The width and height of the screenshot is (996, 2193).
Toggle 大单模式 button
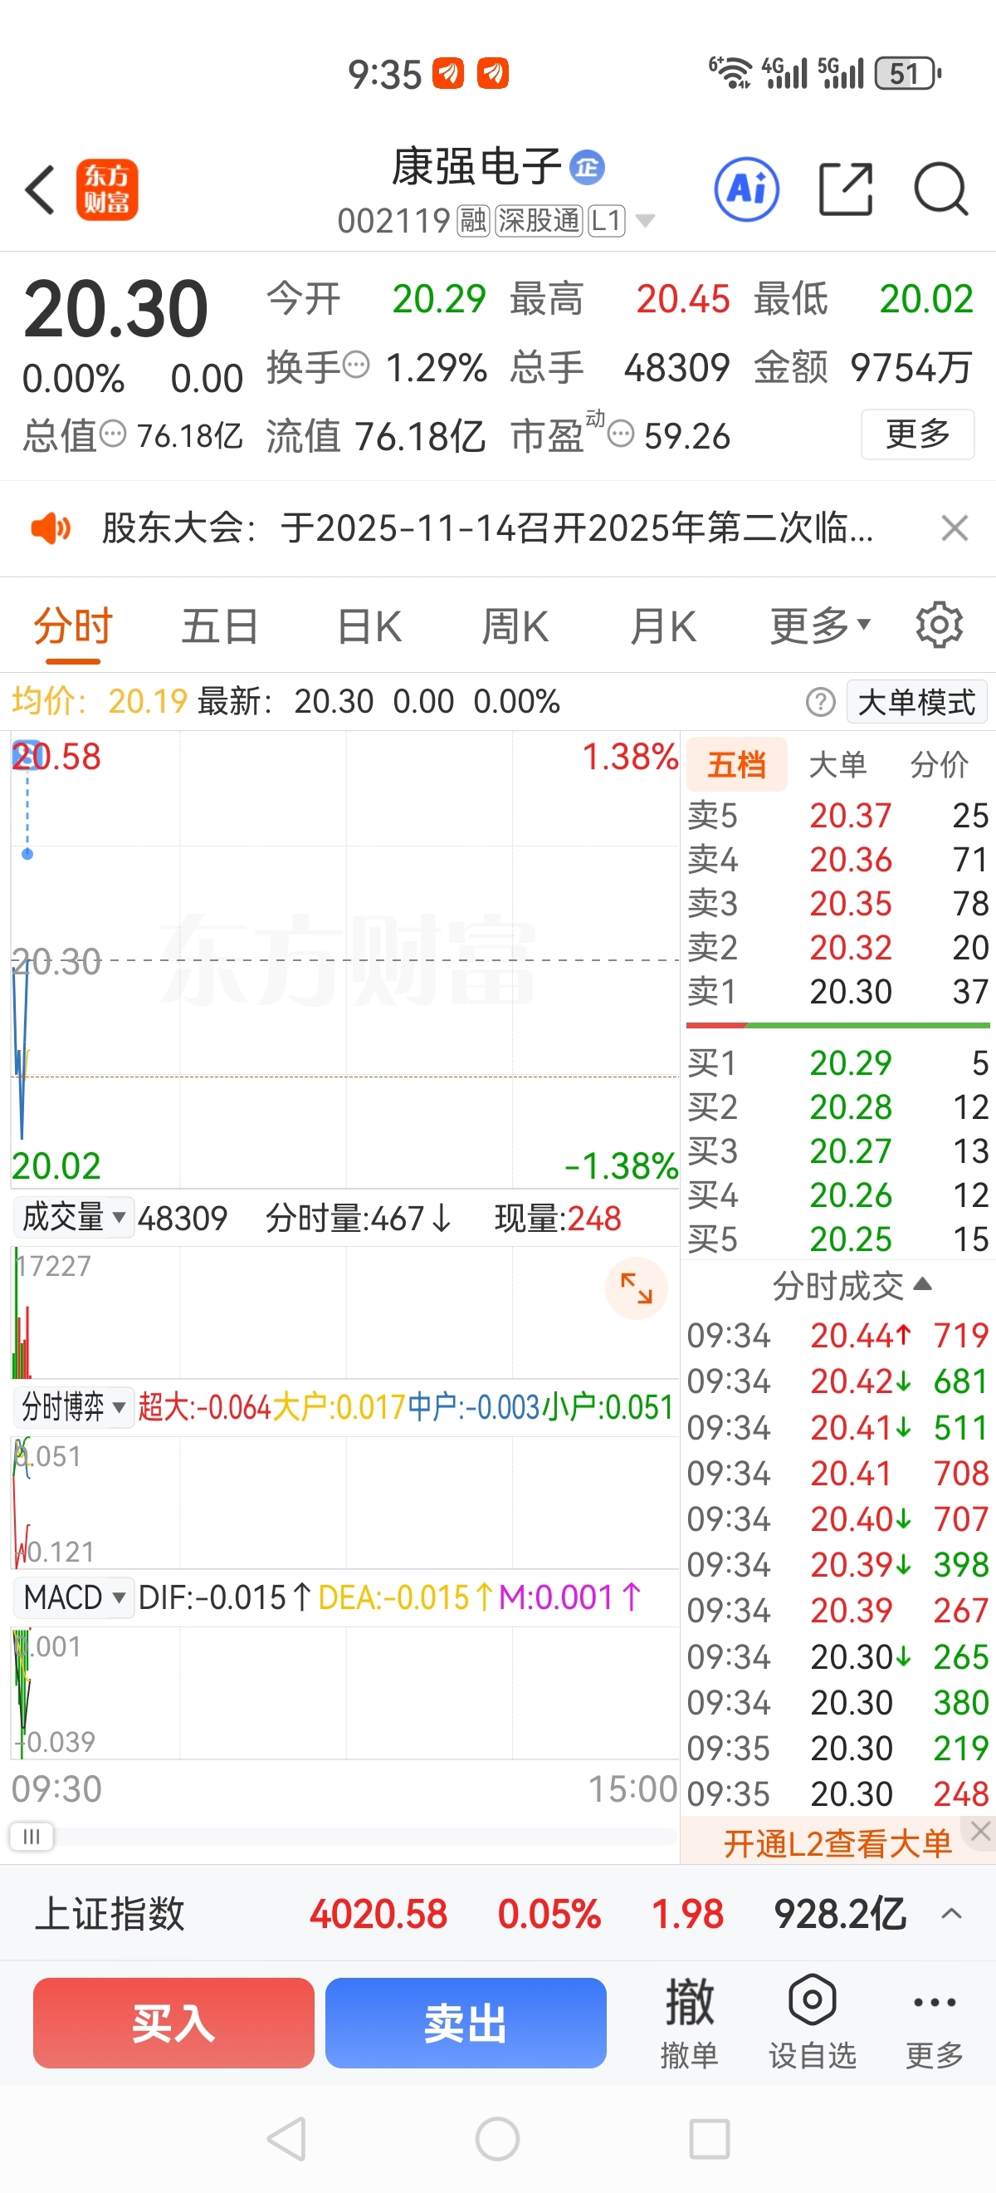pyautogui.click(x=917, y=702)
